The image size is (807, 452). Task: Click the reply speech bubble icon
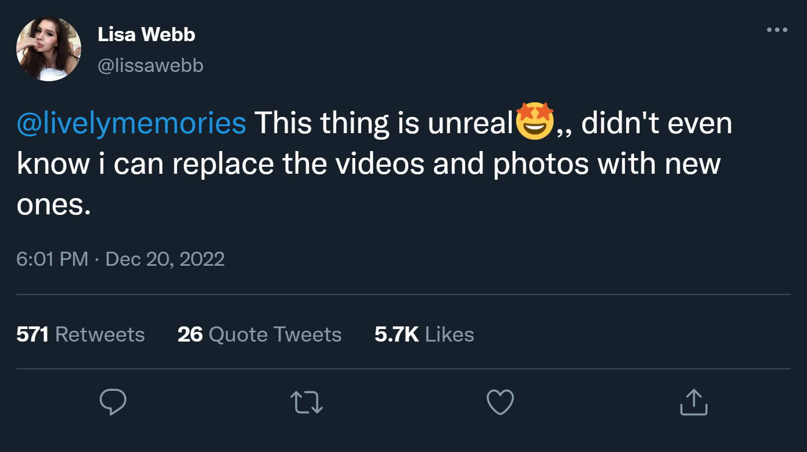(113, 402)
